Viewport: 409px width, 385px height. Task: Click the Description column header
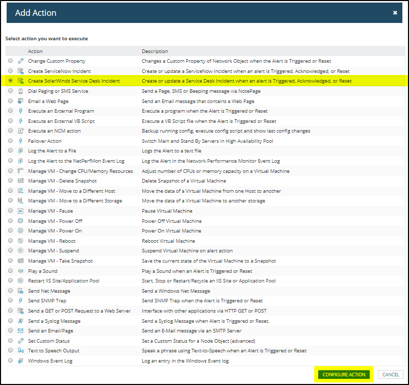(x=155, y=52)
